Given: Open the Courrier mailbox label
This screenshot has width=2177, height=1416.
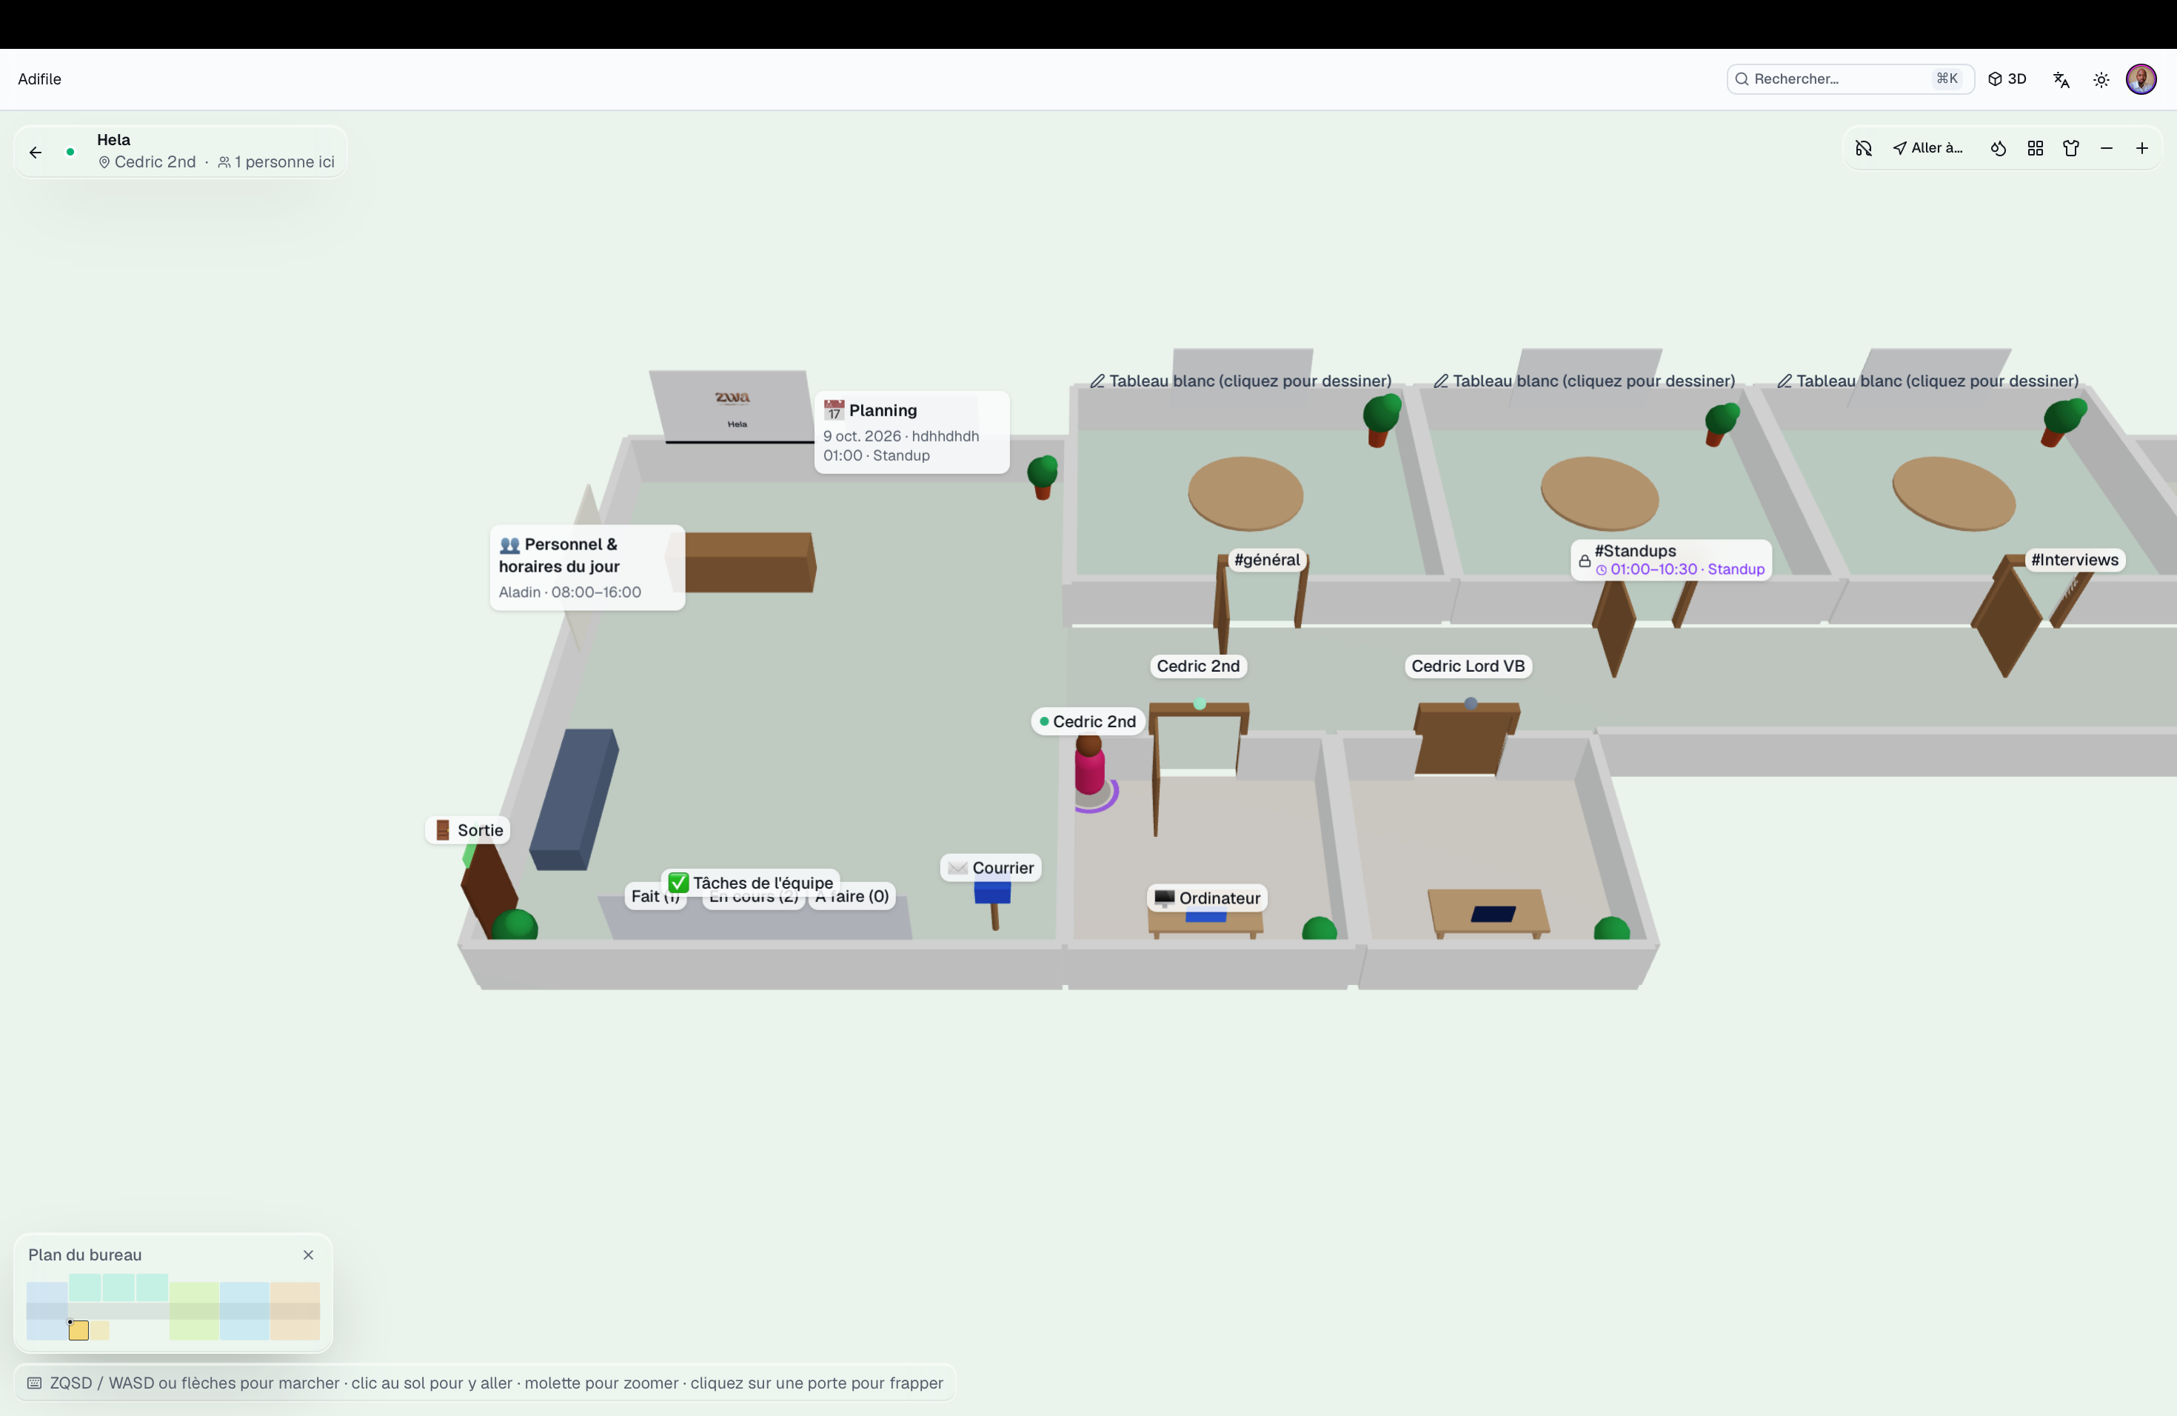Looking at the screenshot, I should (991, 868).
